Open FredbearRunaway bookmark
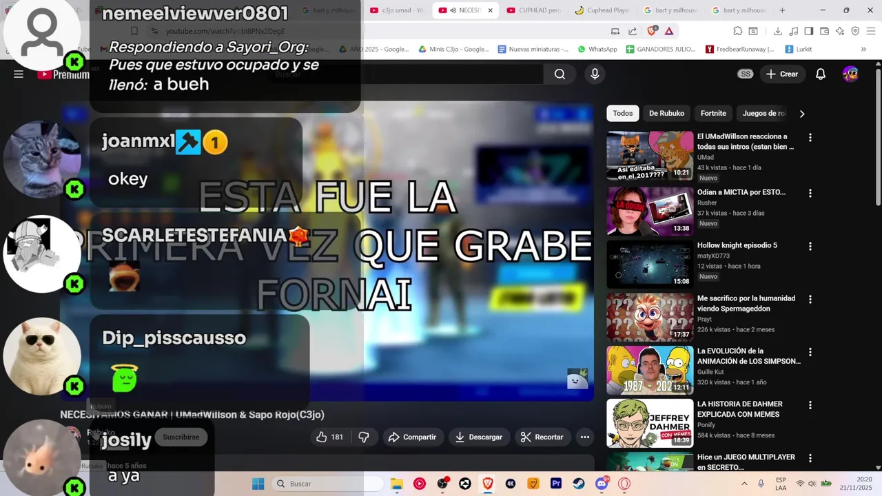 (x=740, y=50)
